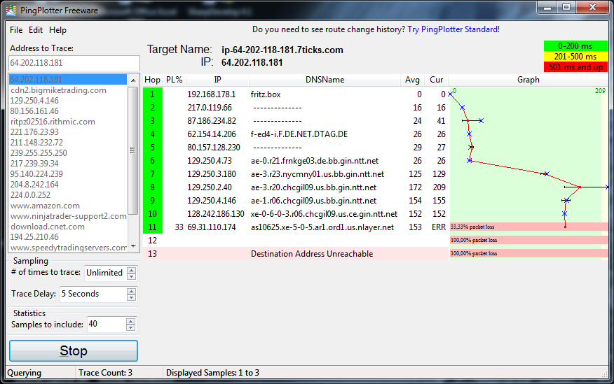Select 239.255.255.250 in the address list
The height and width of the screenshot is (384, 614).
click(68, 153)
